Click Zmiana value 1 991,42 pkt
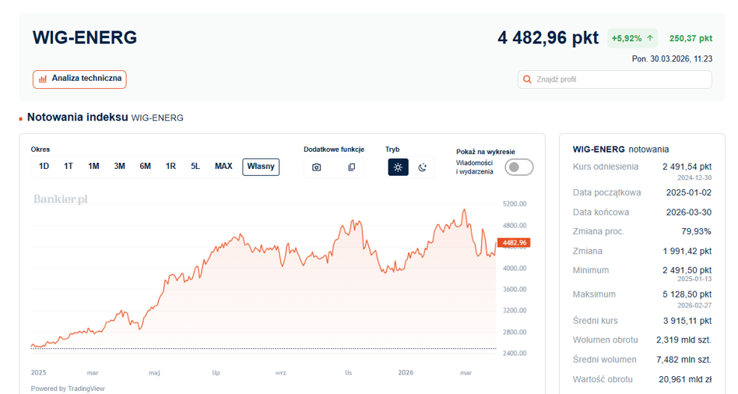This screenshot has width=738, height=394. click(687, 252)
